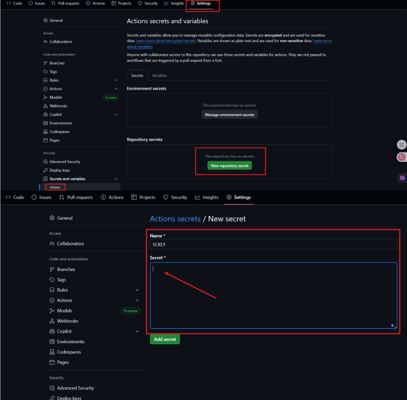Open Projects tab in lower navigation

[x=143, y=197]
